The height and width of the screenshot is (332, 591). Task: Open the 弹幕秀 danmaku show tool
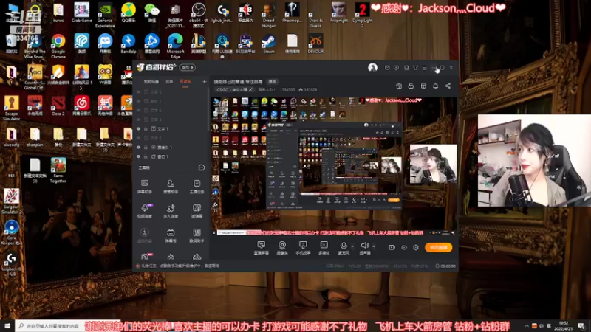pos(171,235)
